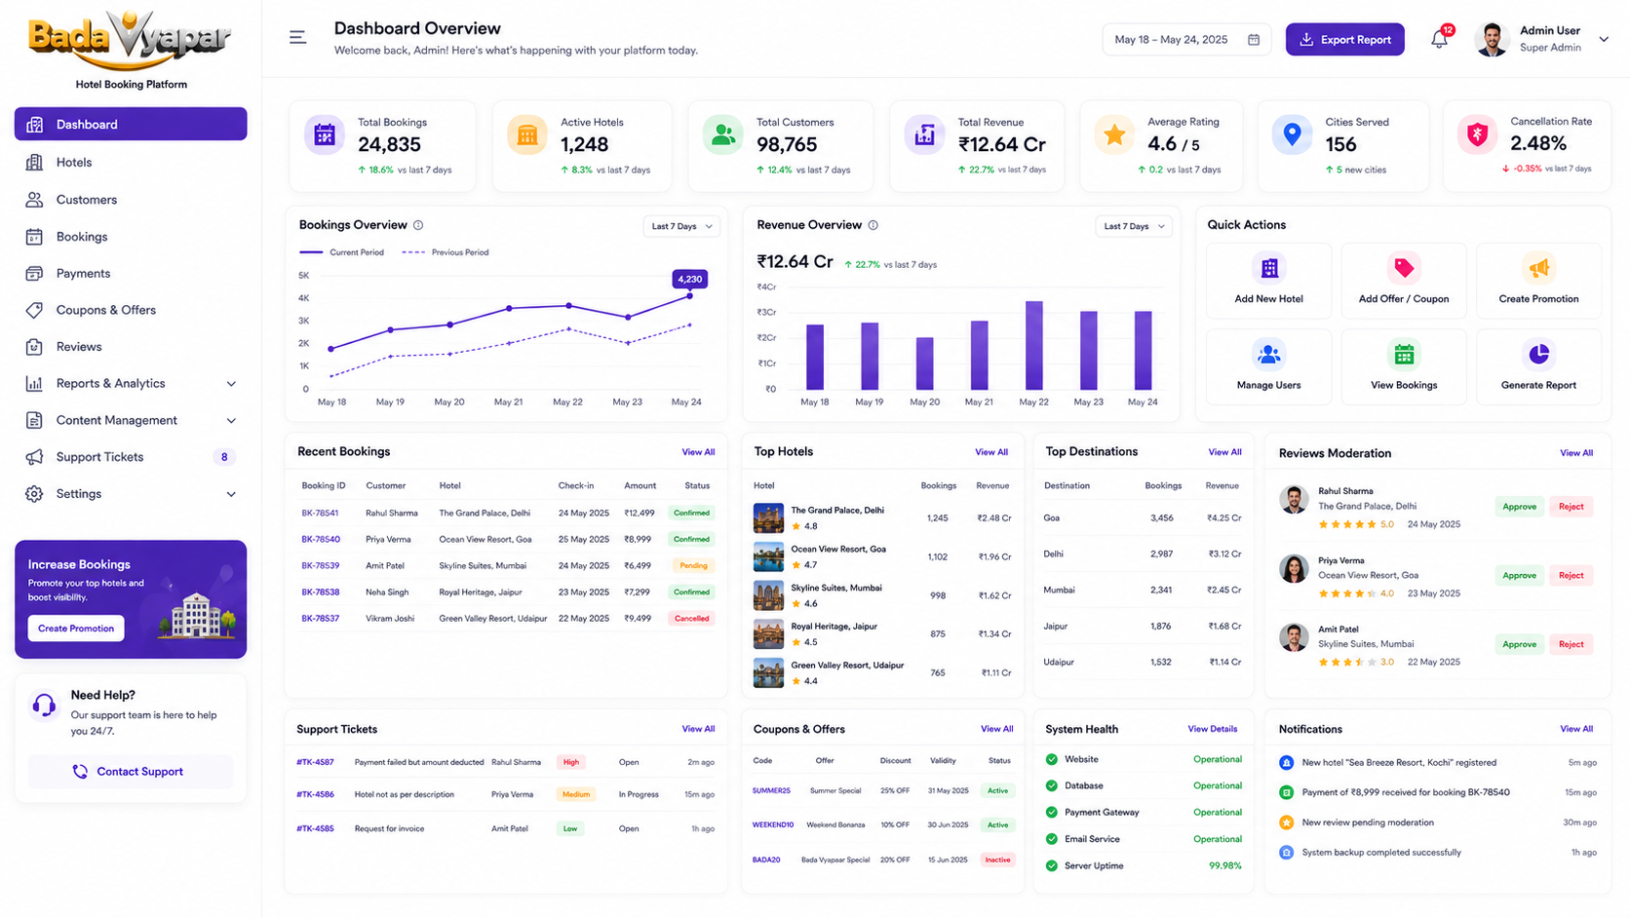Click the Cancelled status for BK-78537
Image resolution: width=1630 pixels, height=917 pixels.
click(691, 619)
